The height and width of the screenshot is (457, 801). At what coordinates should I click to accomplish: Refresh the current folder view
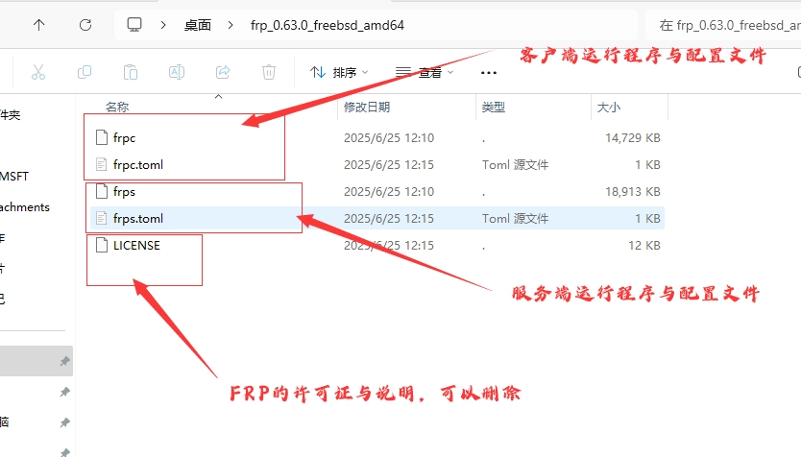coord(85,25)
